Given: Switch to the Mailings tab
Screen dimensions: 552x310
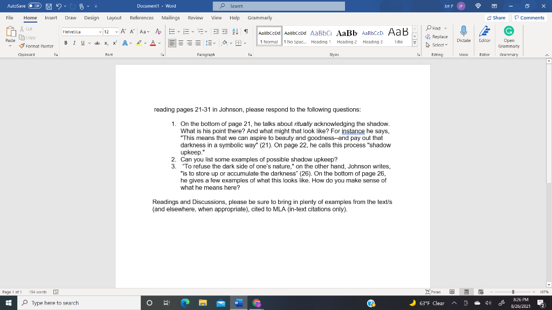Looking at the screenshot, I should 170,17.
